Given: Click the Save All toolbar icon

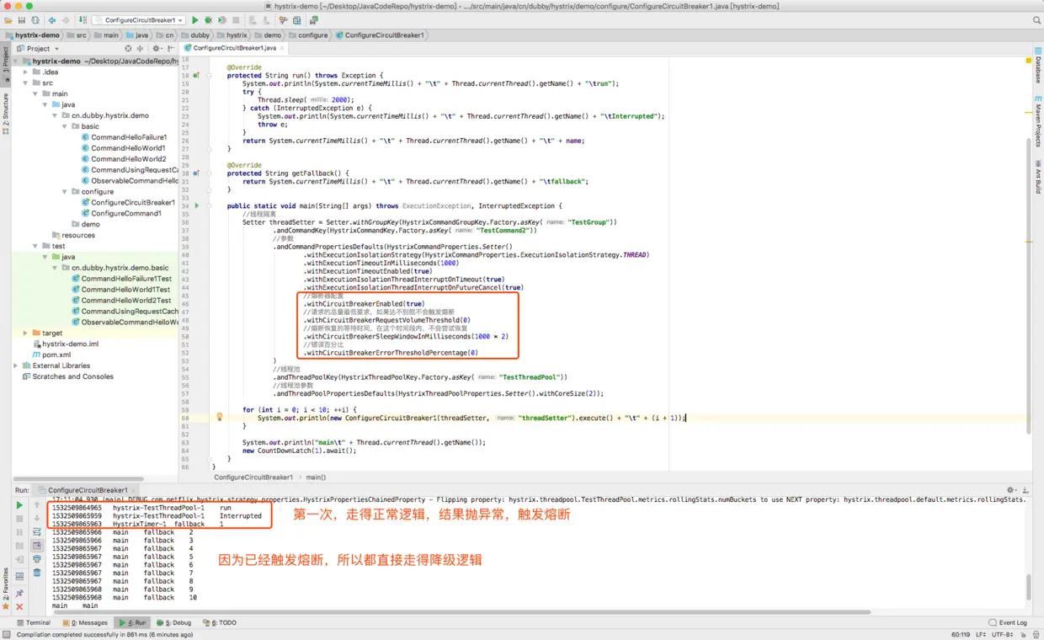Looking at the screenshot, I should pos(21,19).
